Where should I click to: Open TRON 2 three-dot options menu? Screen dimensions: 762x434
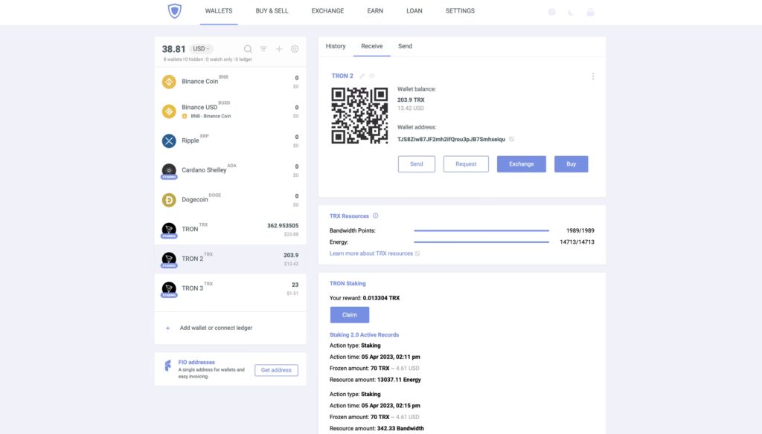click(593, 76)
